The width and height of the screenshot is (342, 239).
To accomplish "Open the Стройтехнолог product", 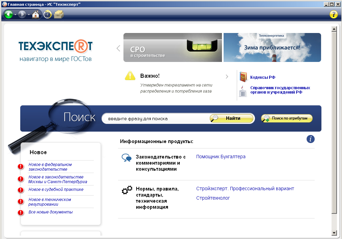I will click(x=213, y=198).
